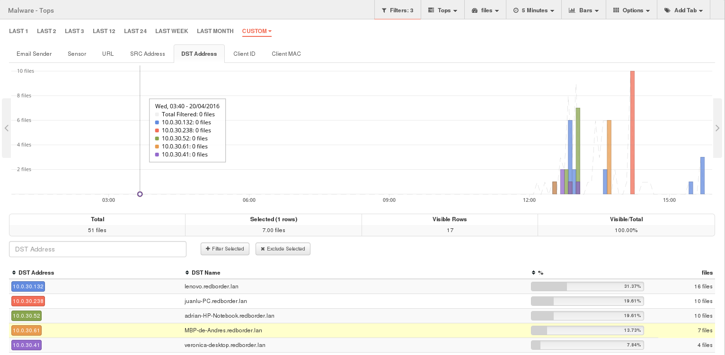This screenshot has width=725, height=355.
Task: Select the red 10.0.30.238 address tag
Action: point(28,301)
